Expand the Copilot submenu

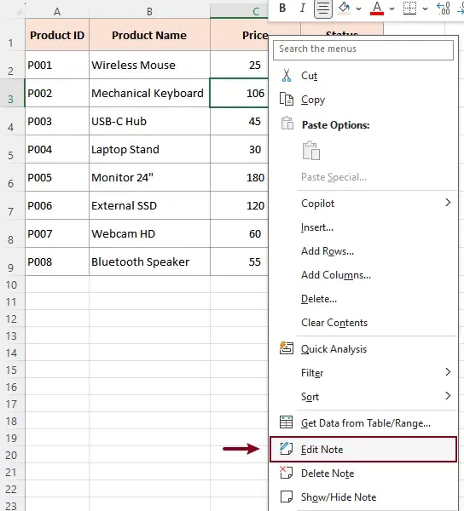[x=363, y=204]
